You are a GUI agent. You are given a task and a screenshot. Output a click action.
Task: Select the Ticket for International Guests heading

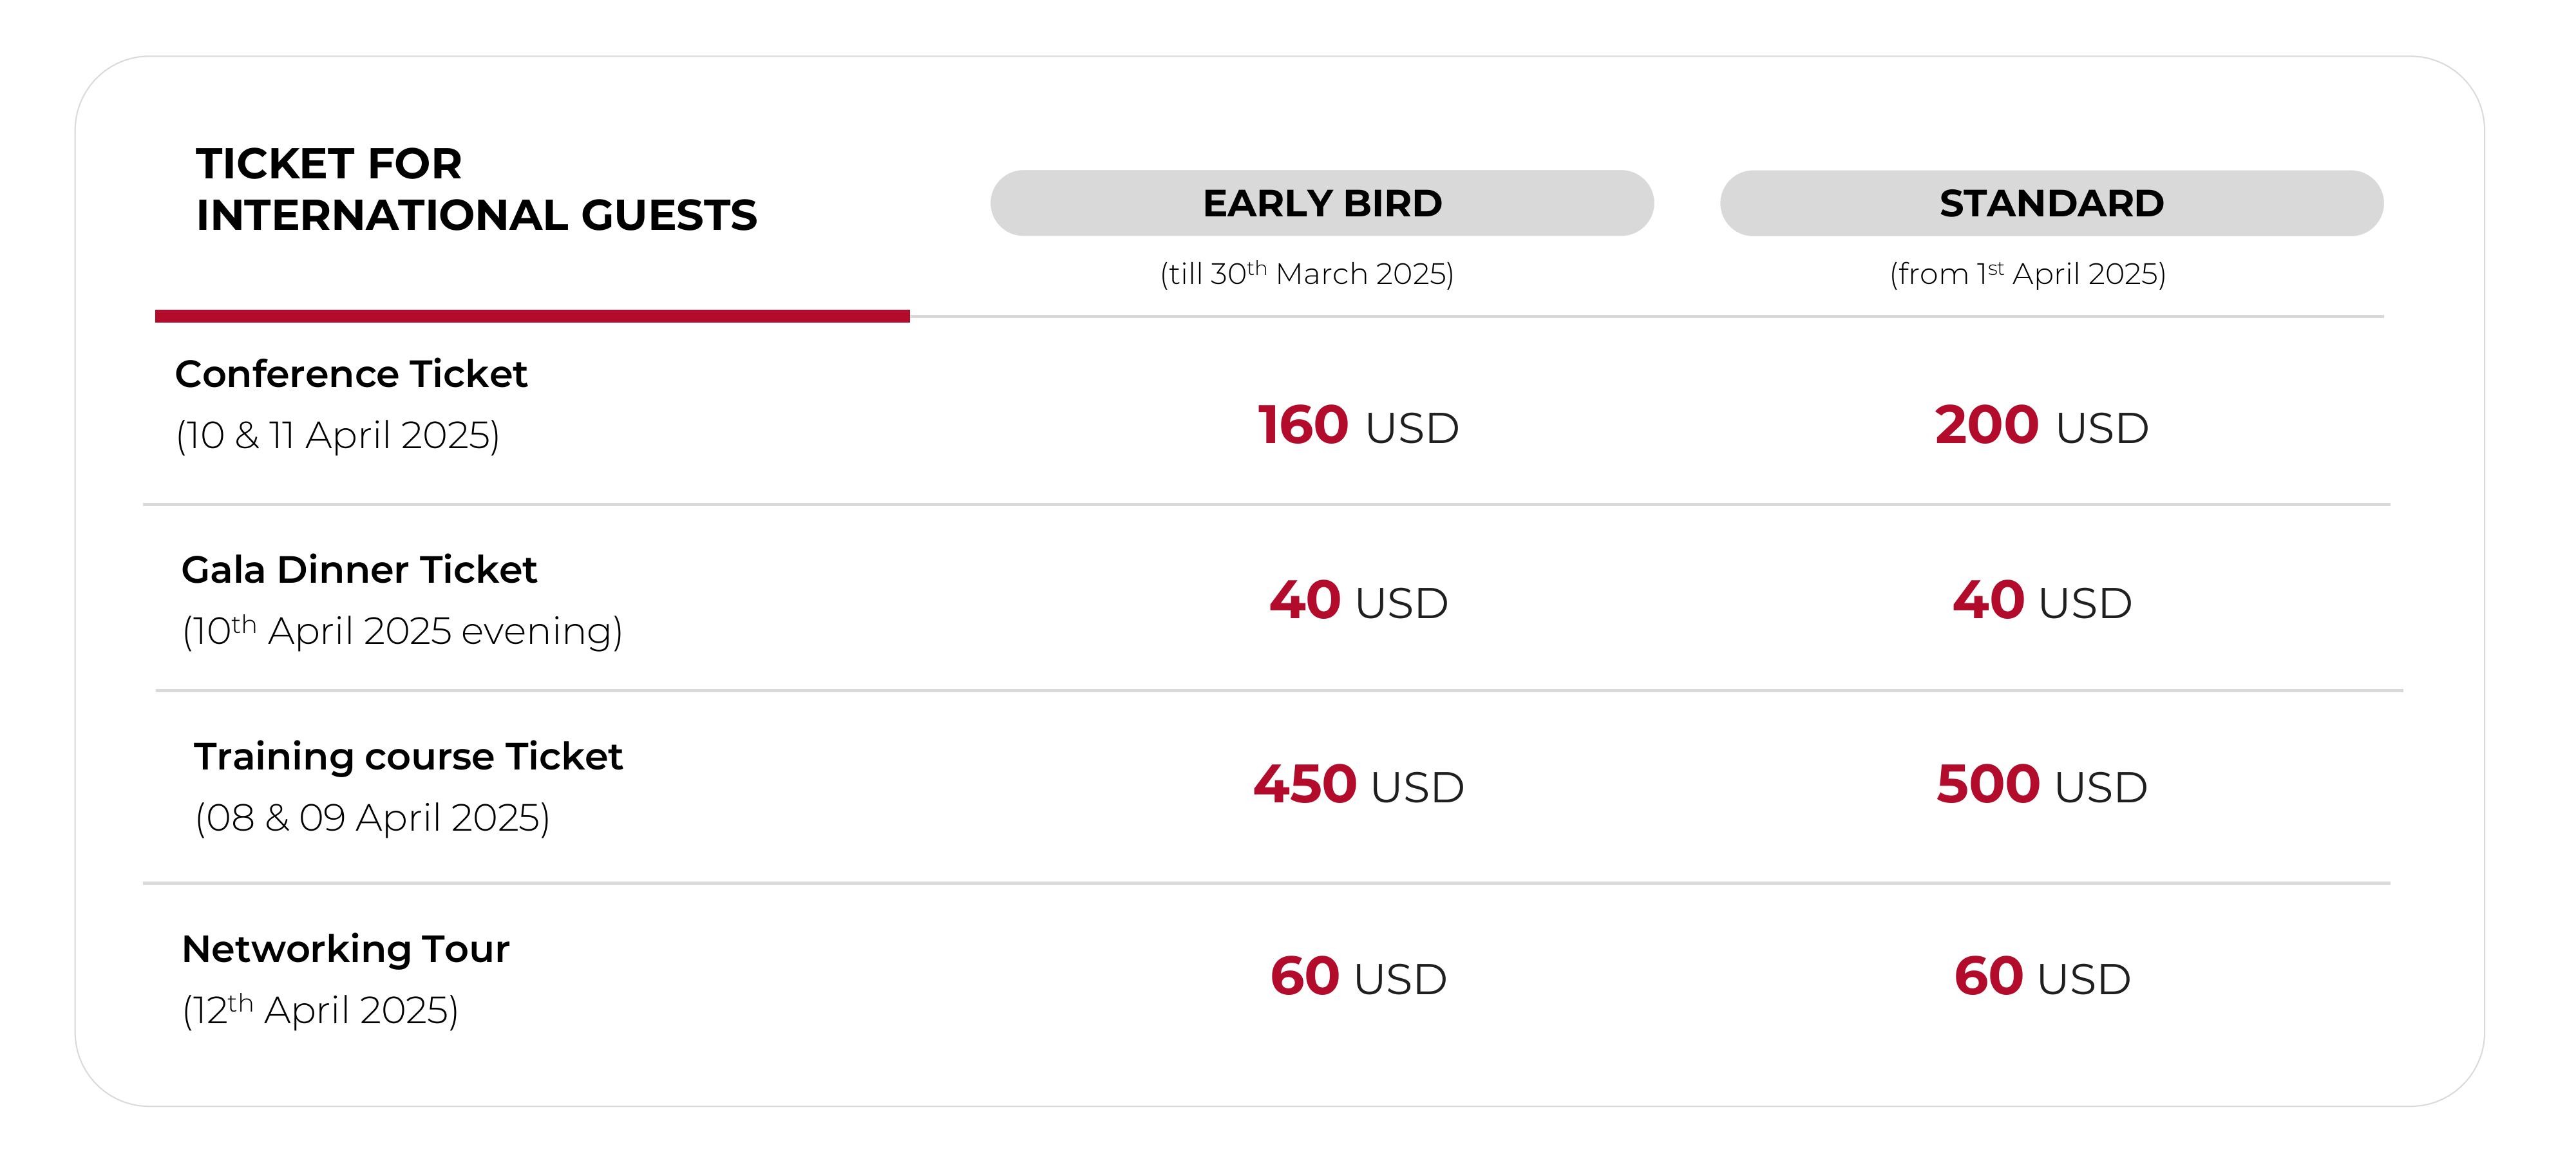(x=476, y=189)
